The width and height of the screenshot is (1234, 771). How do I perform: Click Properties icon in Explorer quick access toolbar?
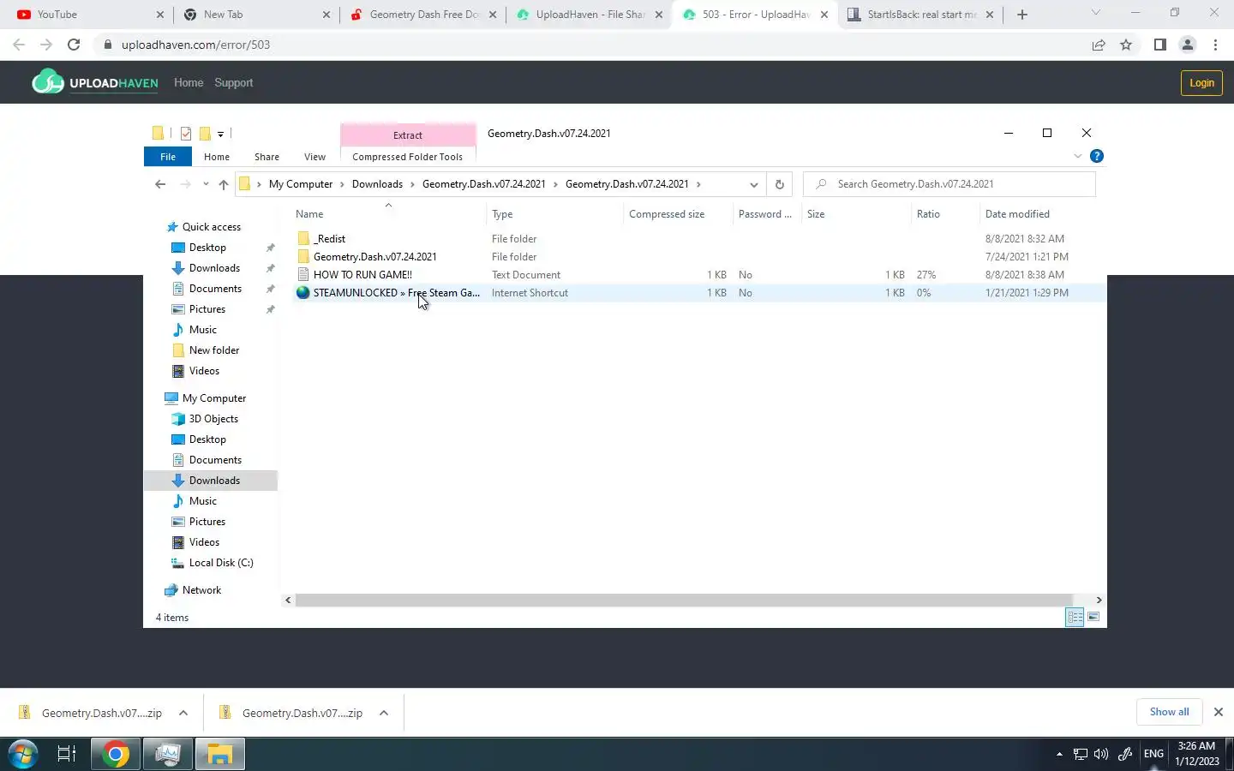pyautogui.click(x=186, y=134)
